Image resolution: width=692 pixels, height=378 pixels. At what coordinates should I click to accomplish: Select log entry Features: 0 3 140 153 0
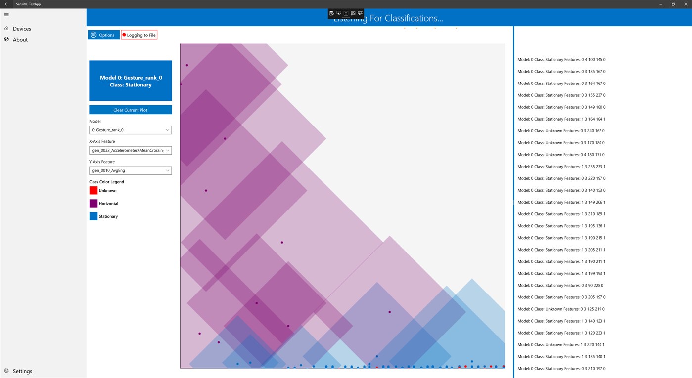(561, 190)
